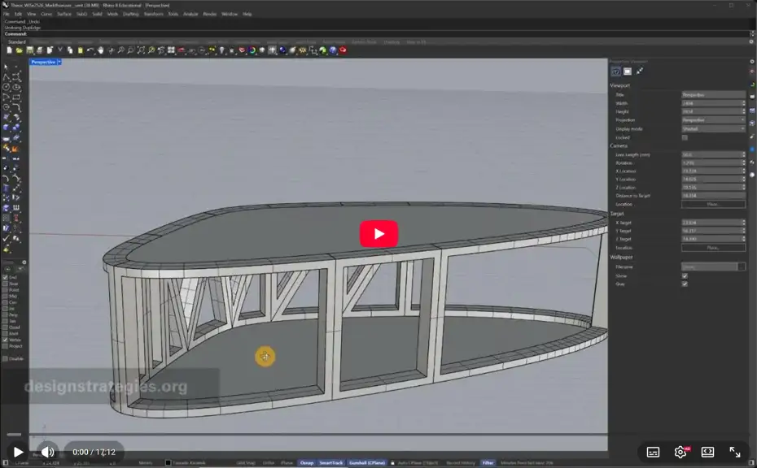This screenshot has height=468, width=757.
Task: Change Display mode using the Shaded dropdown
Action: (711, 128)
